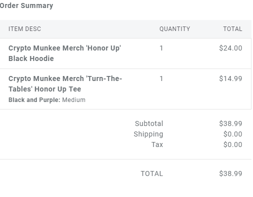This screenshot has width=253, height=197.
Task: Select the $14.99 tee price
Action: [x=230, y=78]
